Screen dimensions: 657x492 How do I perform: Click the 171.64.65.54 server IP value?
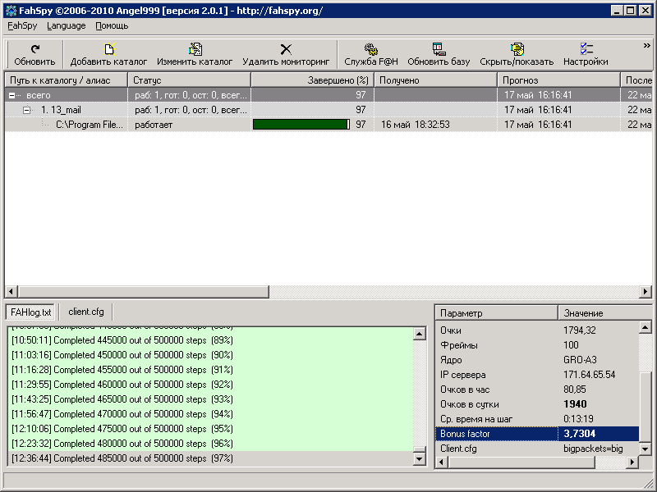[590, 375]
